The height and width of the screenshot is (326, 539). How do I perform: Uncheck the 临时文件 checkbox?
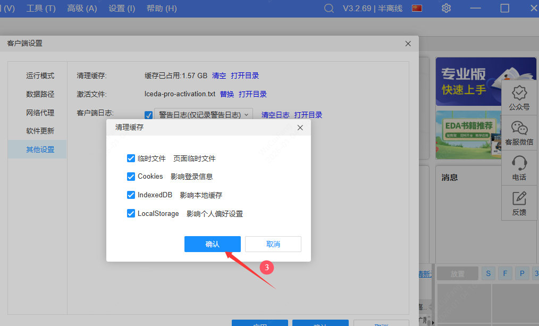130,158
